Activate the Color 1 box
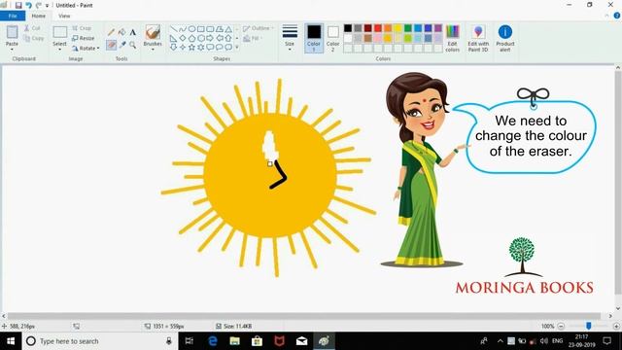Screen dimensions: 622x350 pos(314,38)
